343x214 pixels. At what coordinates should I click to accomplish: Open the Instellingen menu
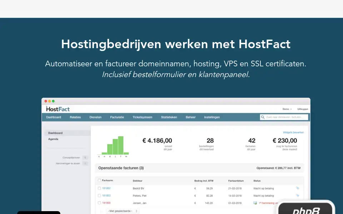(212, 117)
